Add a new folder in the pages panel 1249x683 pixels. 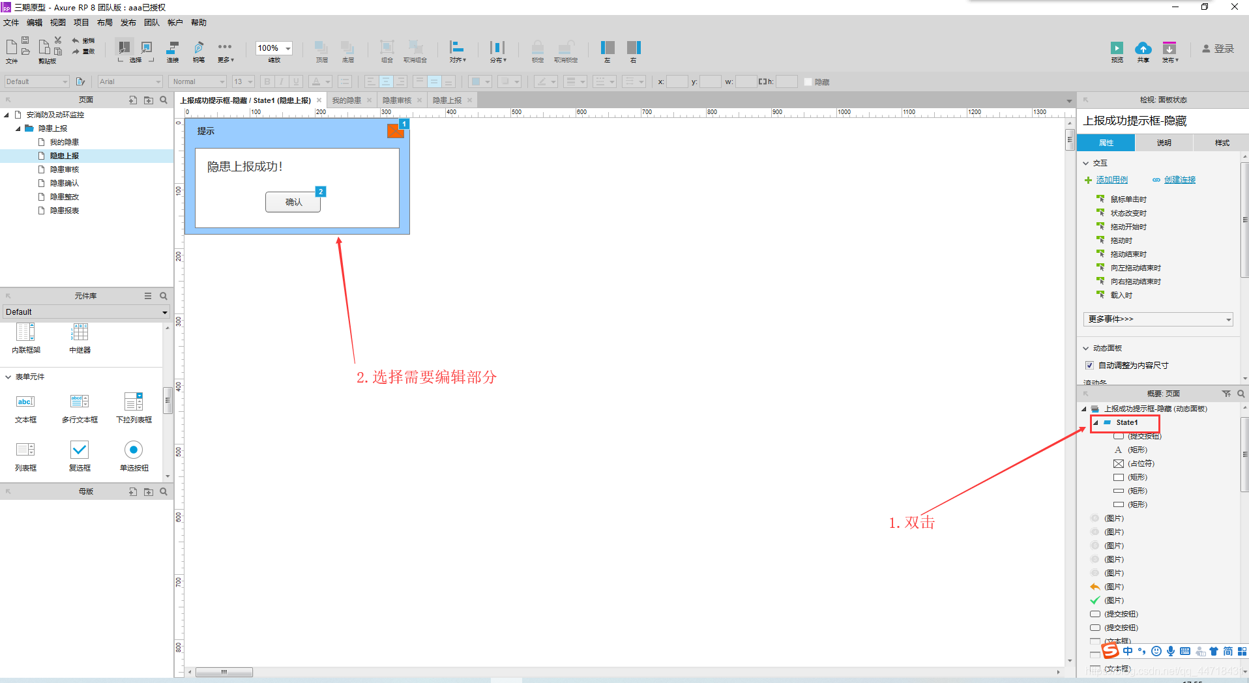coord(149,100)
